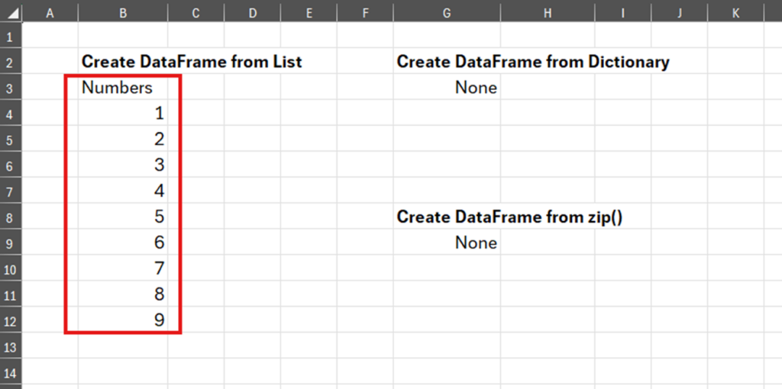The width and height of the screenshot is (782, 389).
Task: Select row 8 header
Action: pos(11,218)
